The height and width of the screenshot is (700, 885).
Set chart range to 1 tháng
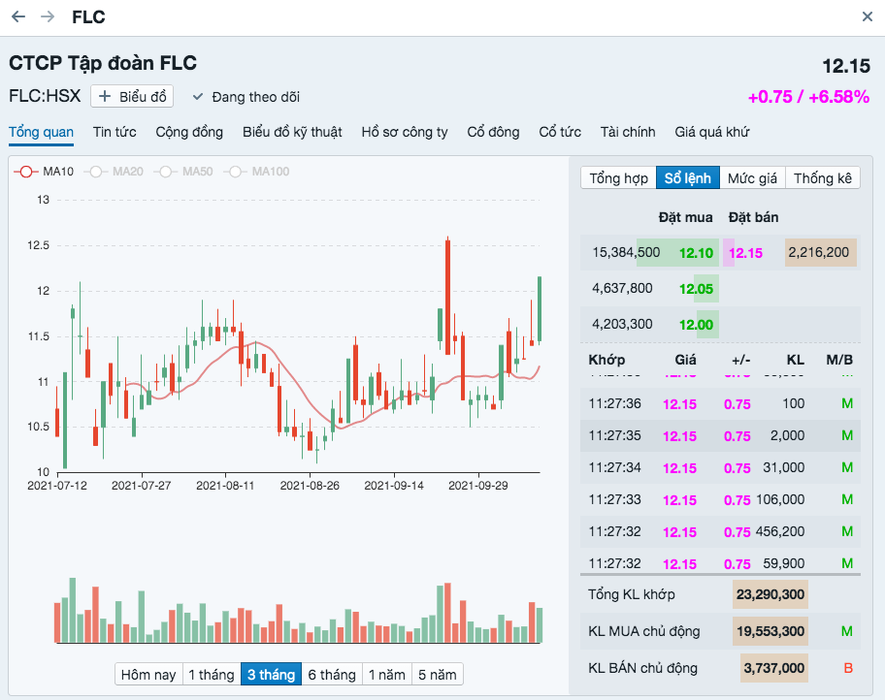pyautogui.click(x=212, y=675)
